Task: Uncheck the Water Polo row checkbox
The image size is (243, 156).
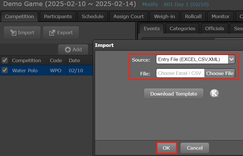Action: point(5,70)
